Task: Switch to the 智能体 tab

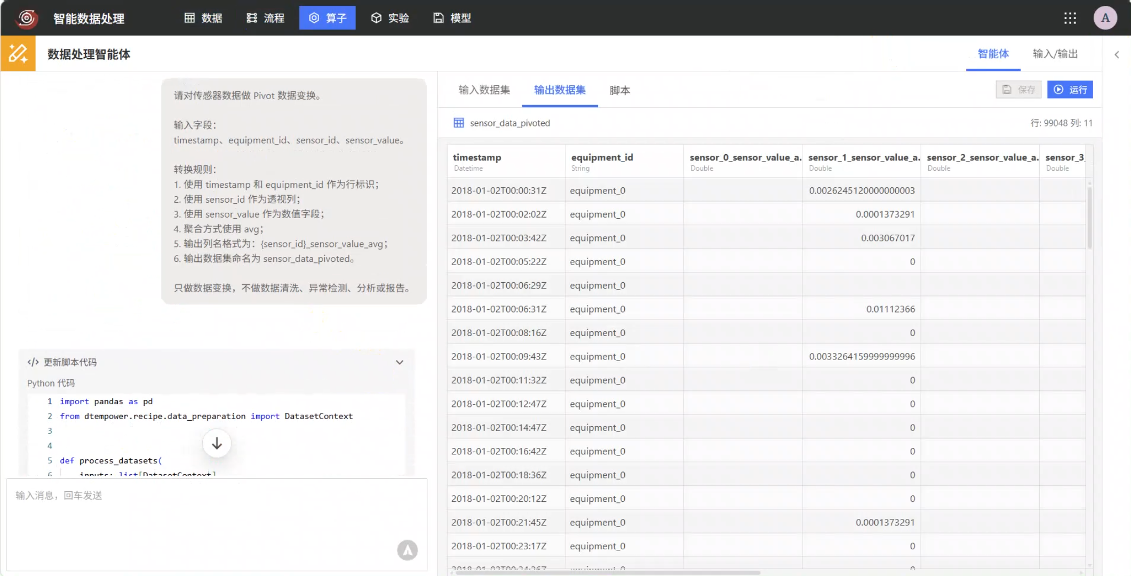Action: 993,54
